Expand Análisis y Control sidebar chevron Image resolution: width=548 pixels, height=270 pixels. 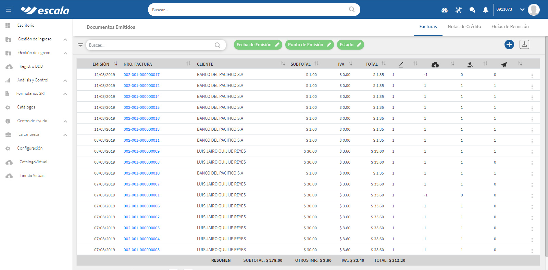click(65, 81)
